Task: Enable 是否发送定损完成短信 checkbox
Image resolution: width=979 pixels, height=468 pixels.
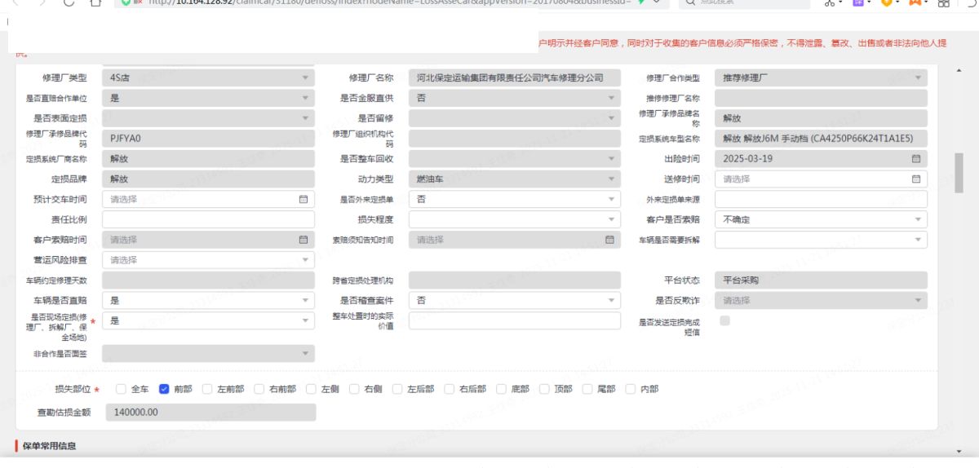Action: [x=724, y=321]
